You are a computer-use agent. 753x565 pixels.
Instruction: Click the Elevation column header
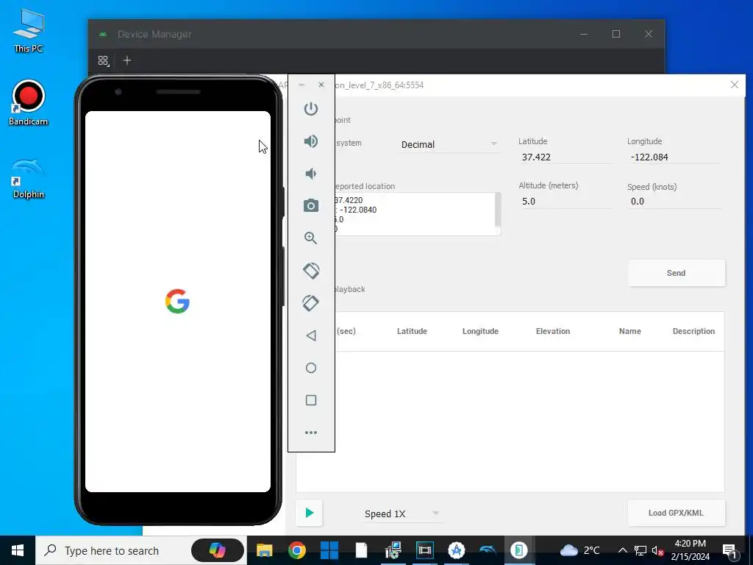pos(553,331)
